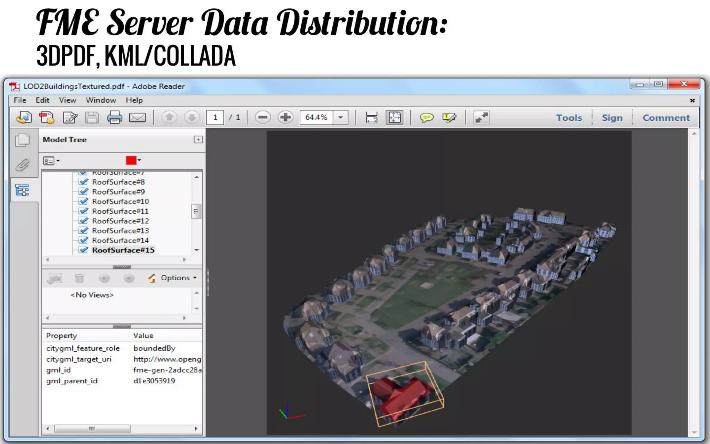The height and width of the screenshot is (444, 710).
Task: Click the Delete View trash icon
Action: (79, 278)
